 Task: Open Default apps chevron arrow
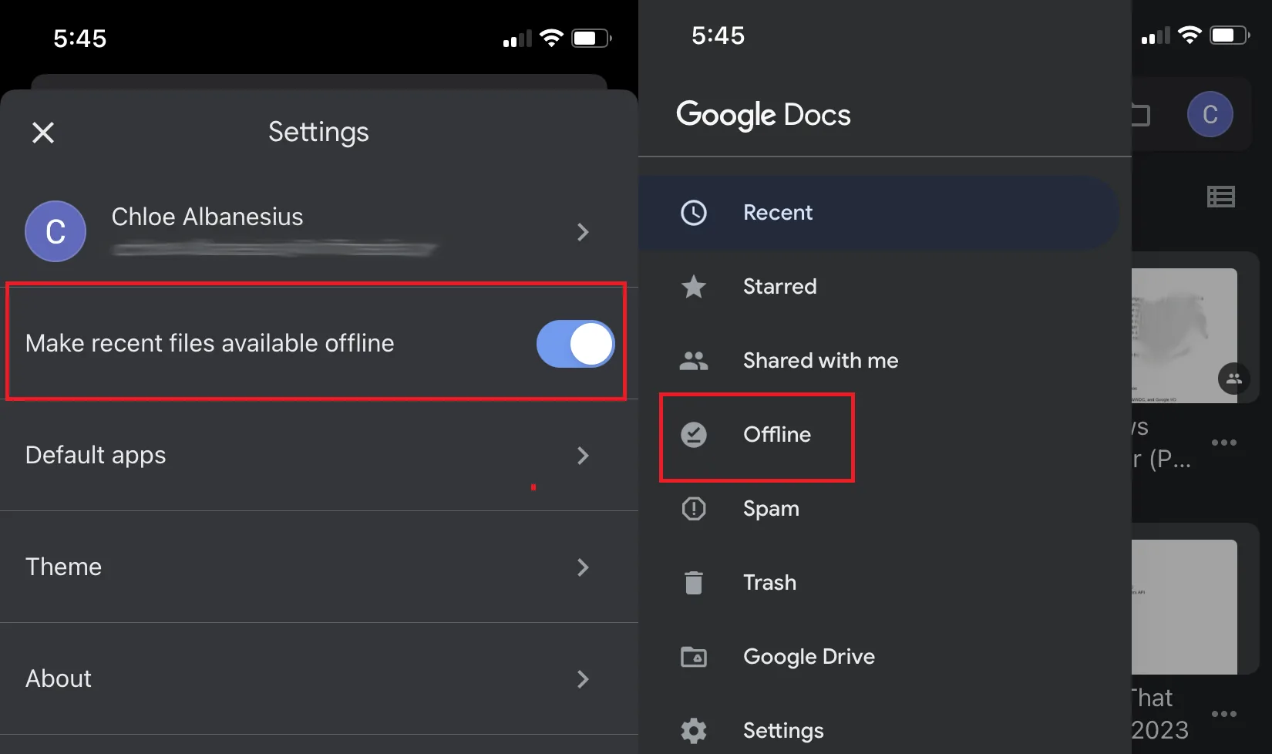583,456
